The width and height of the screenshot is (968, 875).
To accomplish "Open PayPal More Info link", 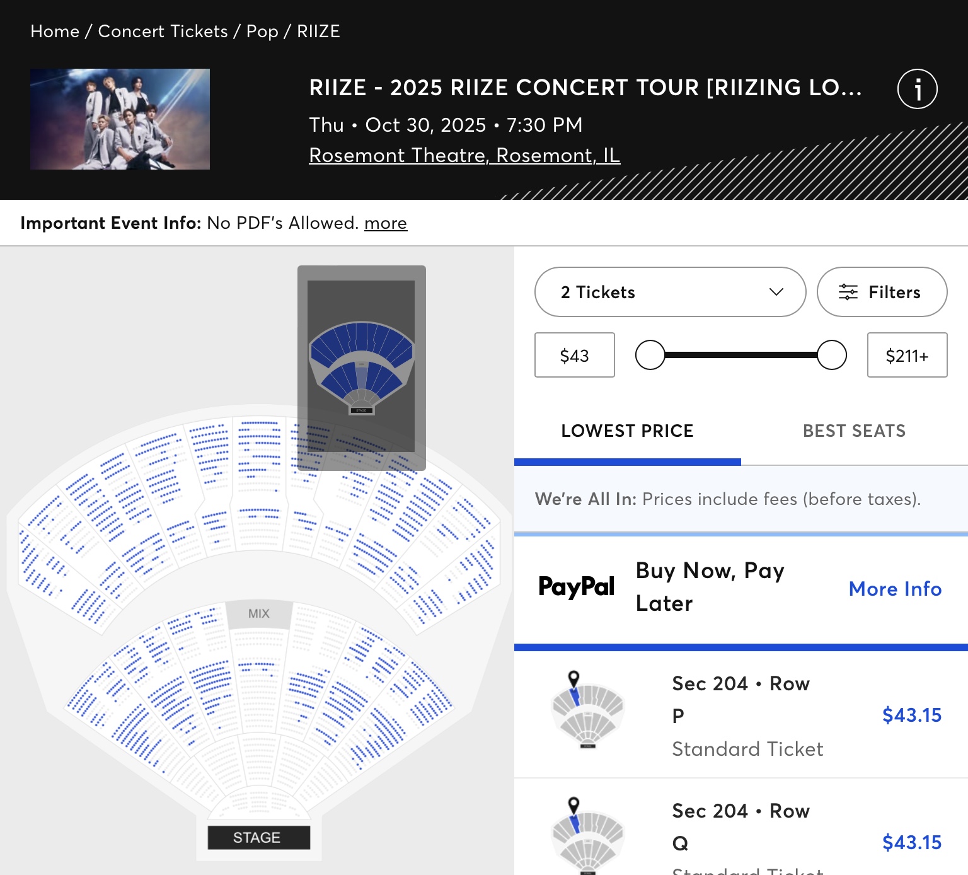I will pyautogui.click(x=895, y=589).
